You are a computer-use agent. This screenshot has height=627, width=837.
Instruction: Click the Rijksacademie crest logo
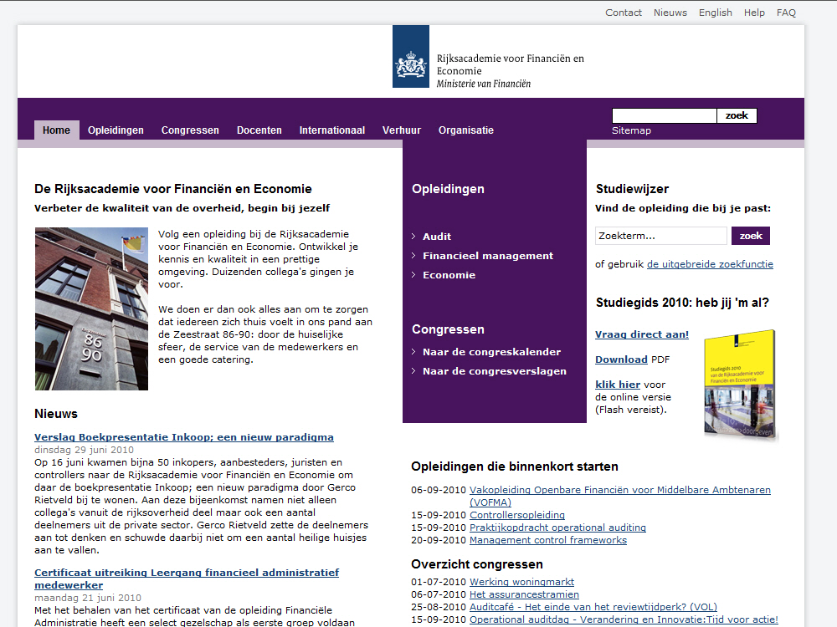410,57
